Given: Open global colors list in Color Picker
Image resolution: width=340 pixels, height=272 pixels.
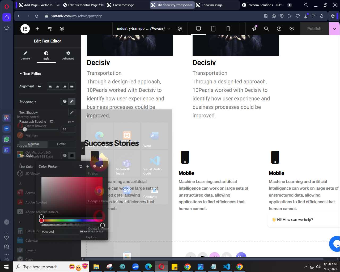Looking at the screenshot, I should tap(95, 166).
